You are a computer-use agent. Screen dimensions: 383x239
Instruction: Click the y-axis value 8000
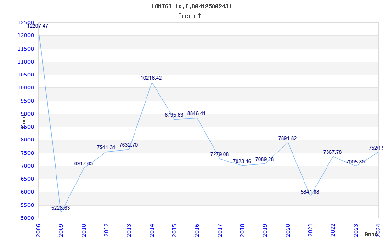[x=27, y=140]
